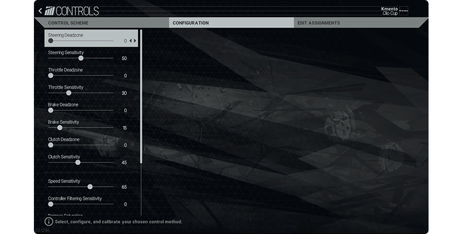The width and height of the screenshot is (463, 234).
Task: Click the Steering Sensitivity slider handle
Action: pyautogui.click(x=81, y=58)
